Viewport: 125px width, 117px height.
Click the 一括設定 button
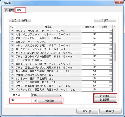coord(50,101)
